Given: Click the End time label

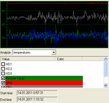Looking at the screenshot, I should tap(6, 100).
